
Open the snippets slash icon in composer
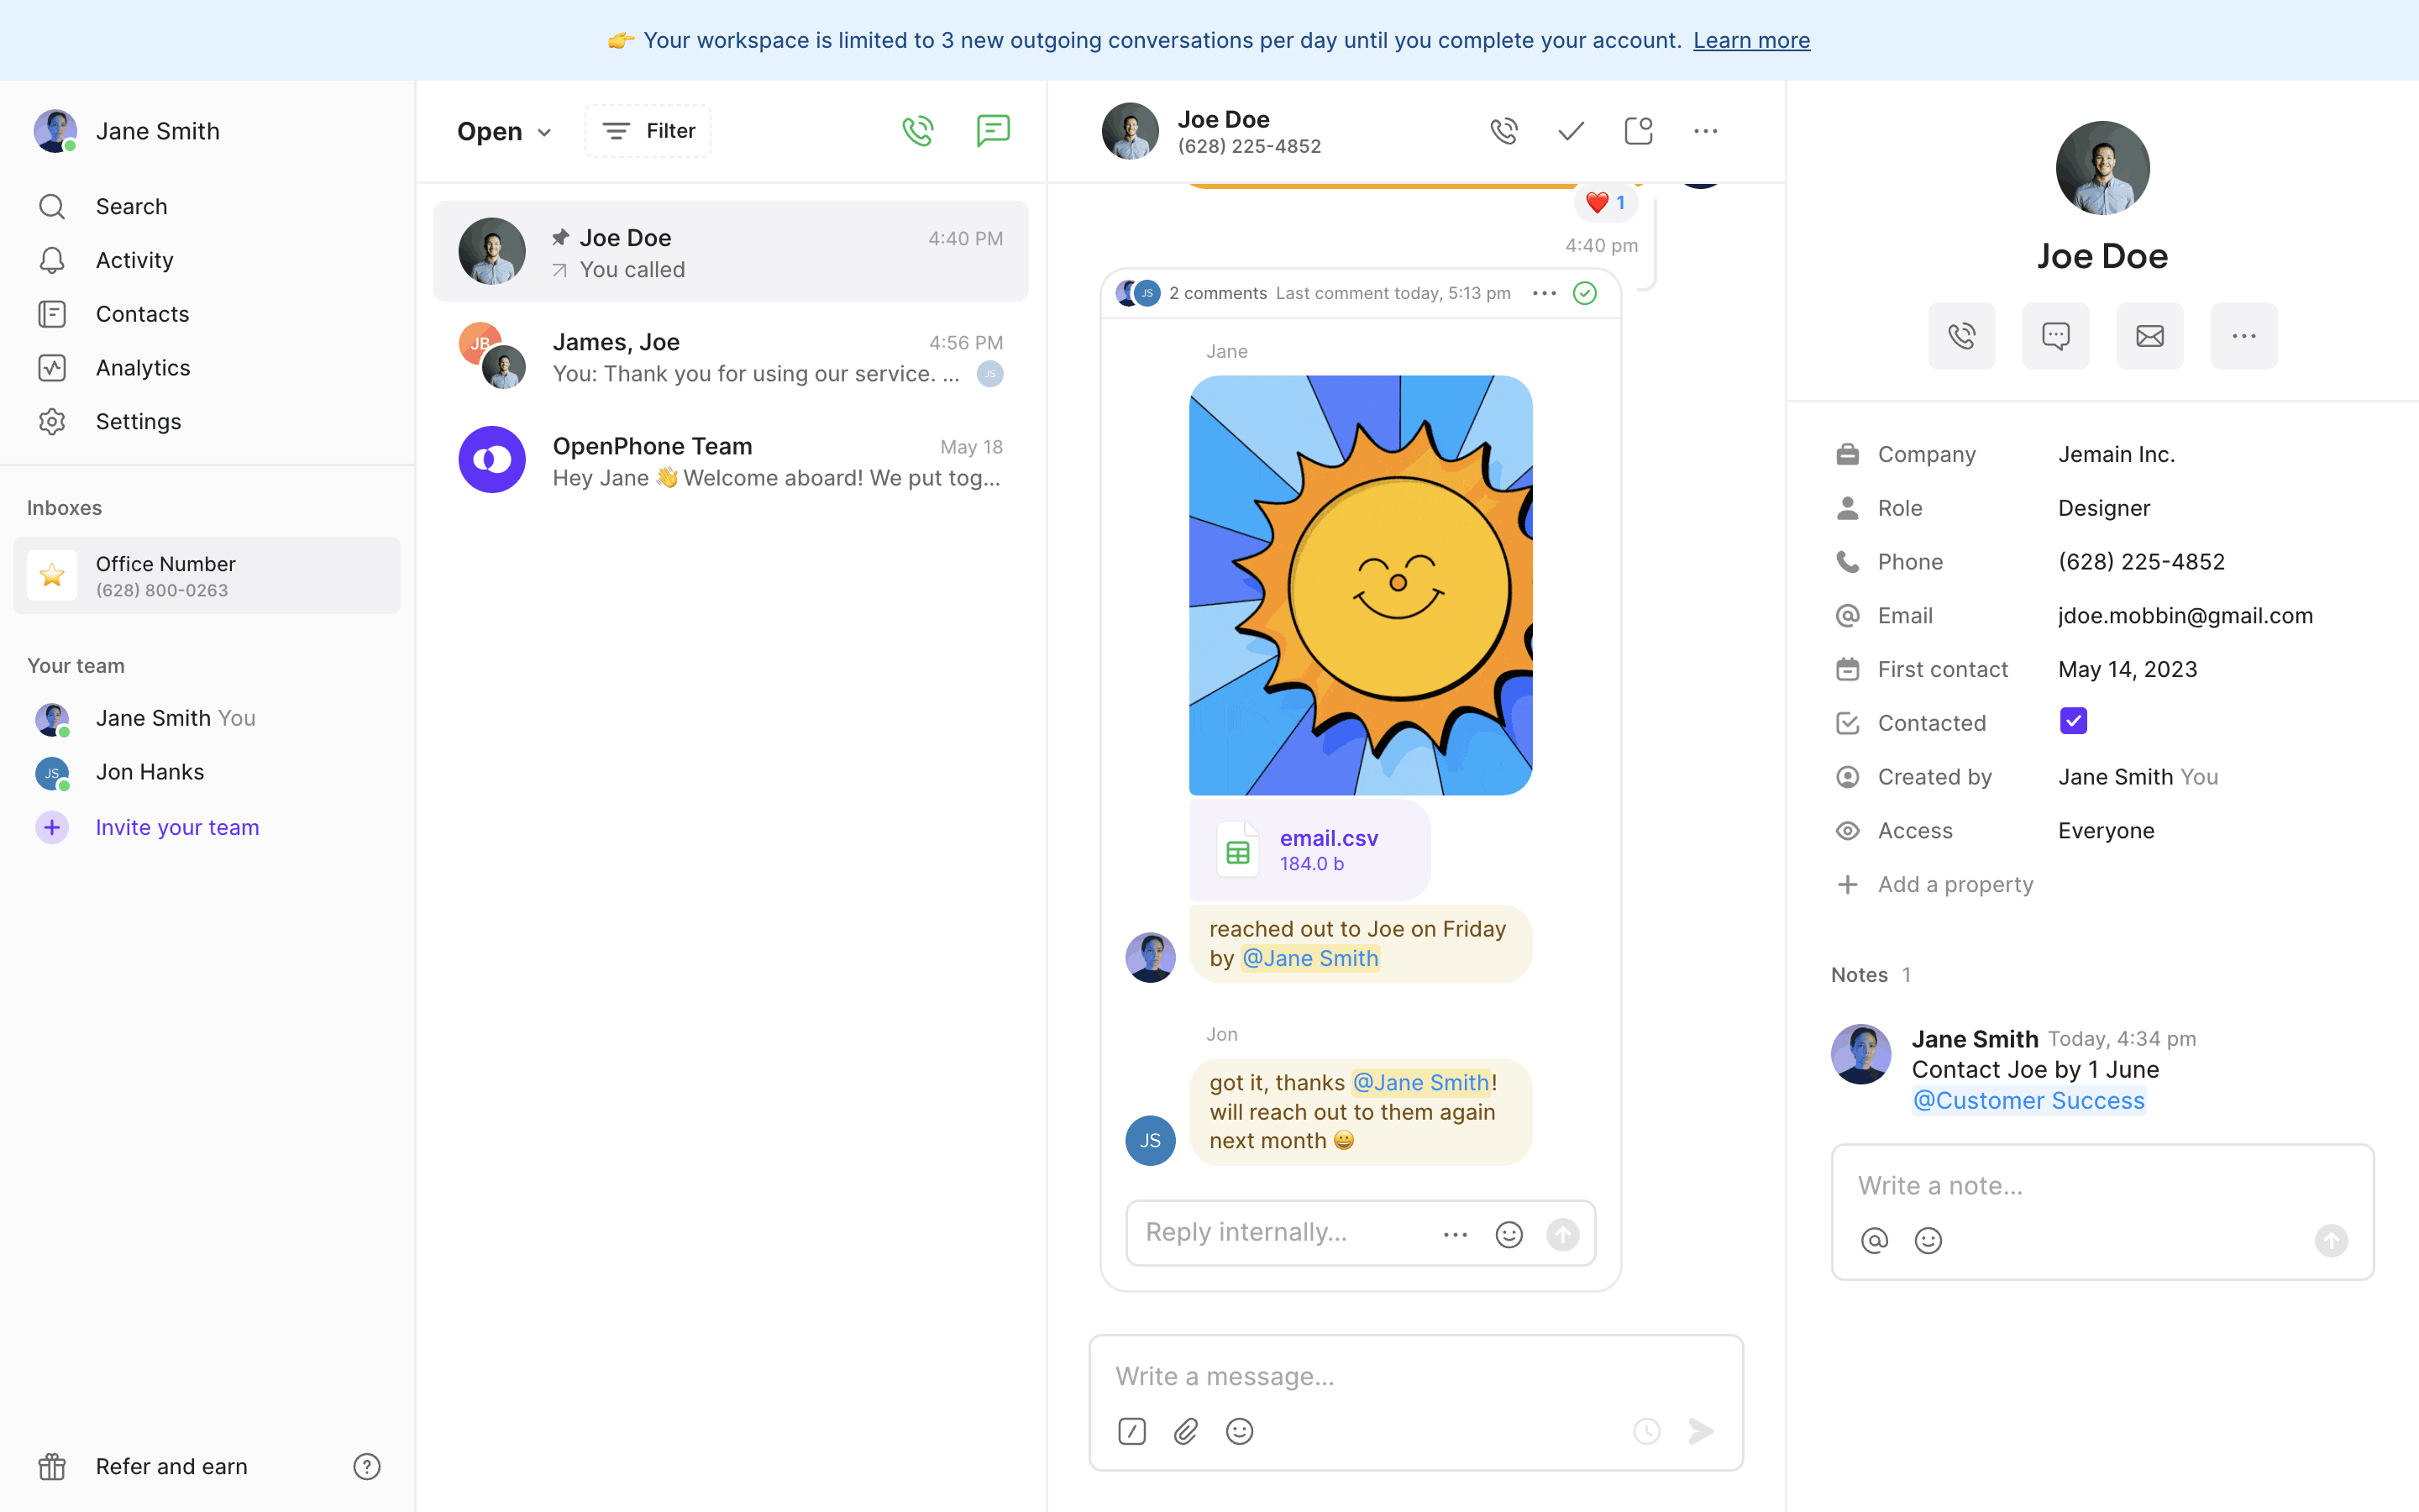coord(1131,1431)
